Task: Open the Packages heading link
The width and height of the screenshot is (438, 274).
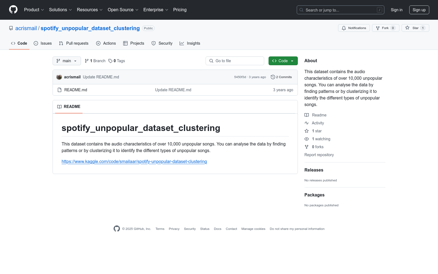Action: (315, 195)
